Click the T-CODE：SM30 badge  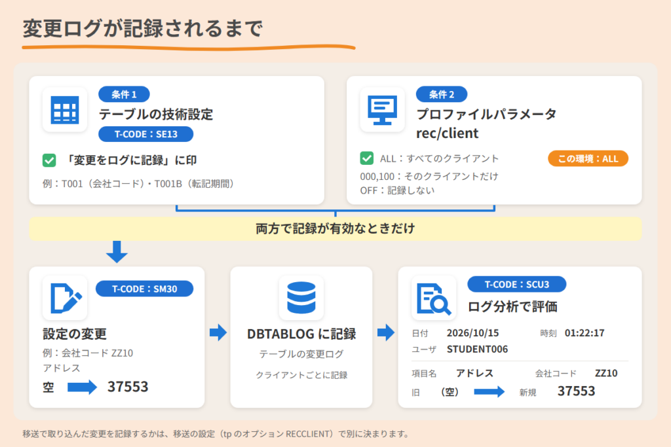pos(145,289)
